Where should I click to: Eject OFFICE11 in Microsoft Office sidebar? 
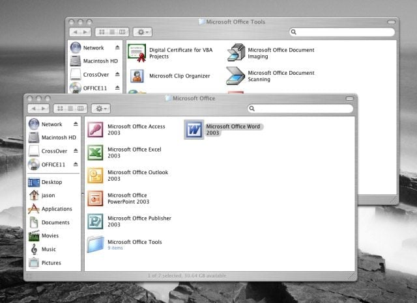(x=76, y=165)
